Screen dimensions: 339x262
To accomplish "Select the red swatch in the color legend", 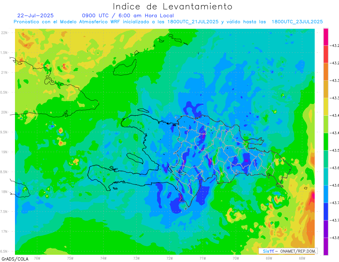I will point(326,54).
